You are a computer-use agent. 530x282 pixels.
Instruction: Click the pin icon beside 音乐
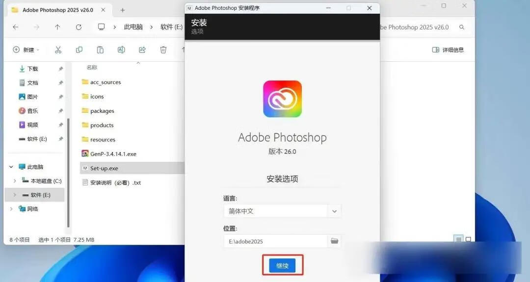[x=60, y=111]
